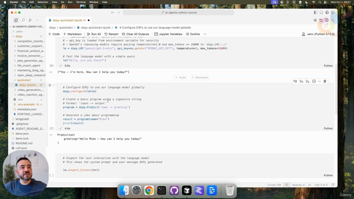Show the notebook Outline

(x=193, y=34)
